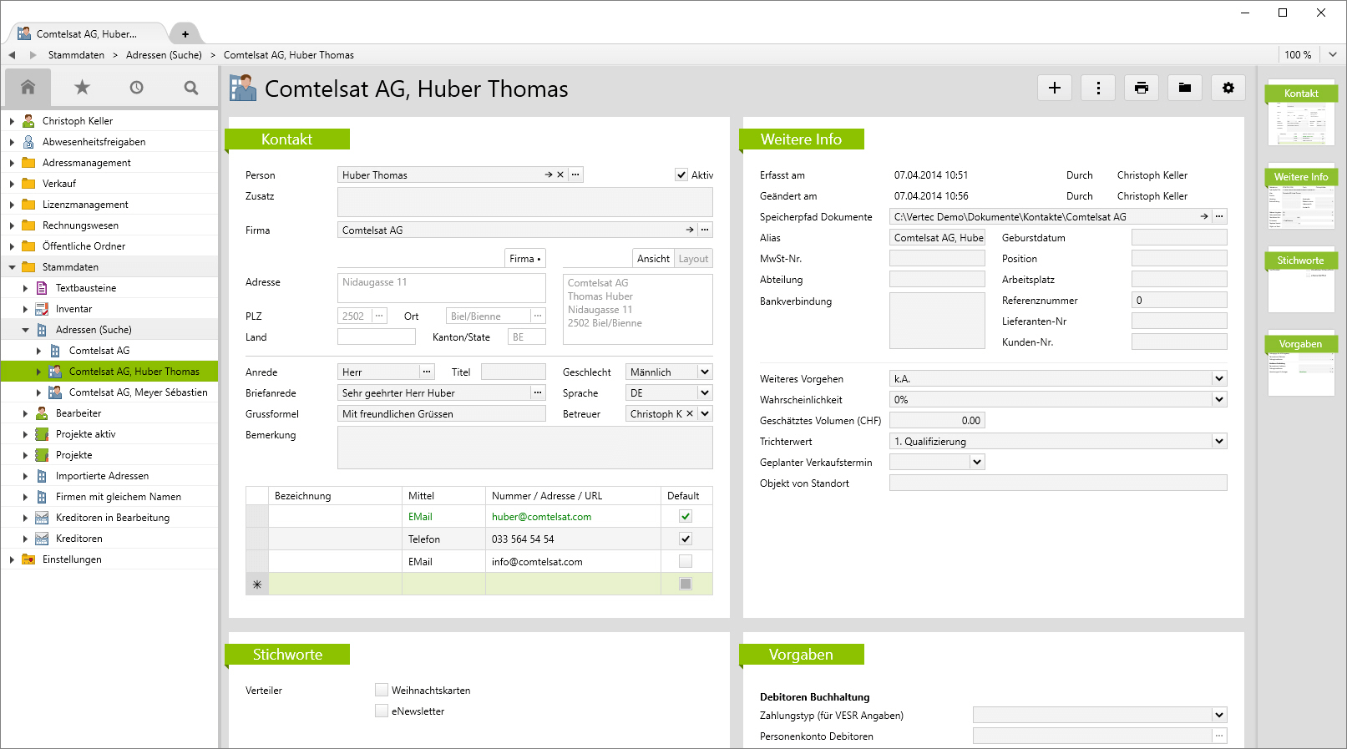Click the Firma address type button
The height and width of the screenshot is (749, 1347).
click(525, 259)
